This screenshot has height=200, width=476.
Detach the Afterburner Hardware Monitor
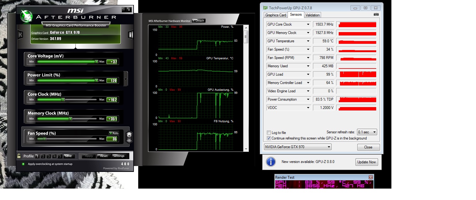pos(198,21)
